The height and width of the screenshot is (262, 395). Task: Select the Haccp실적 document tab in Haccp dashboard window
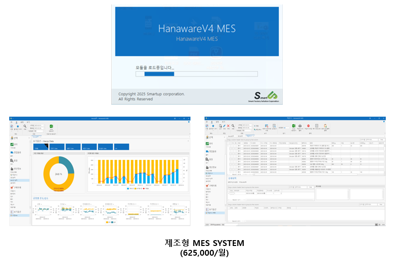click(37, 137)
